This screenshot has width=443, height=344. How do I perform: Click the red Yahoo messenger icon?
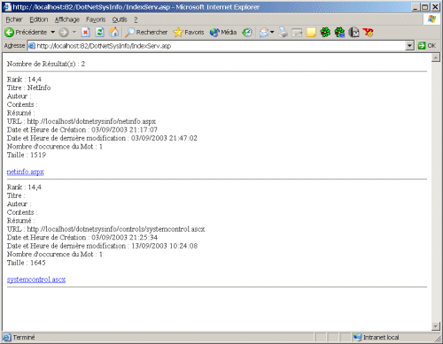point(368,32)
